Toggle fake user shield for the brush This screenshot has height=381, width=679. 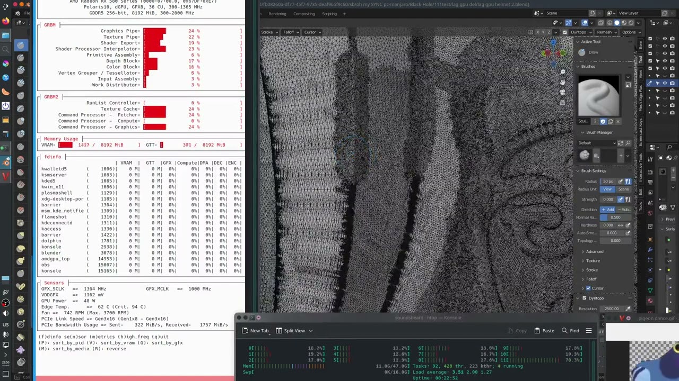pos(603,121)
